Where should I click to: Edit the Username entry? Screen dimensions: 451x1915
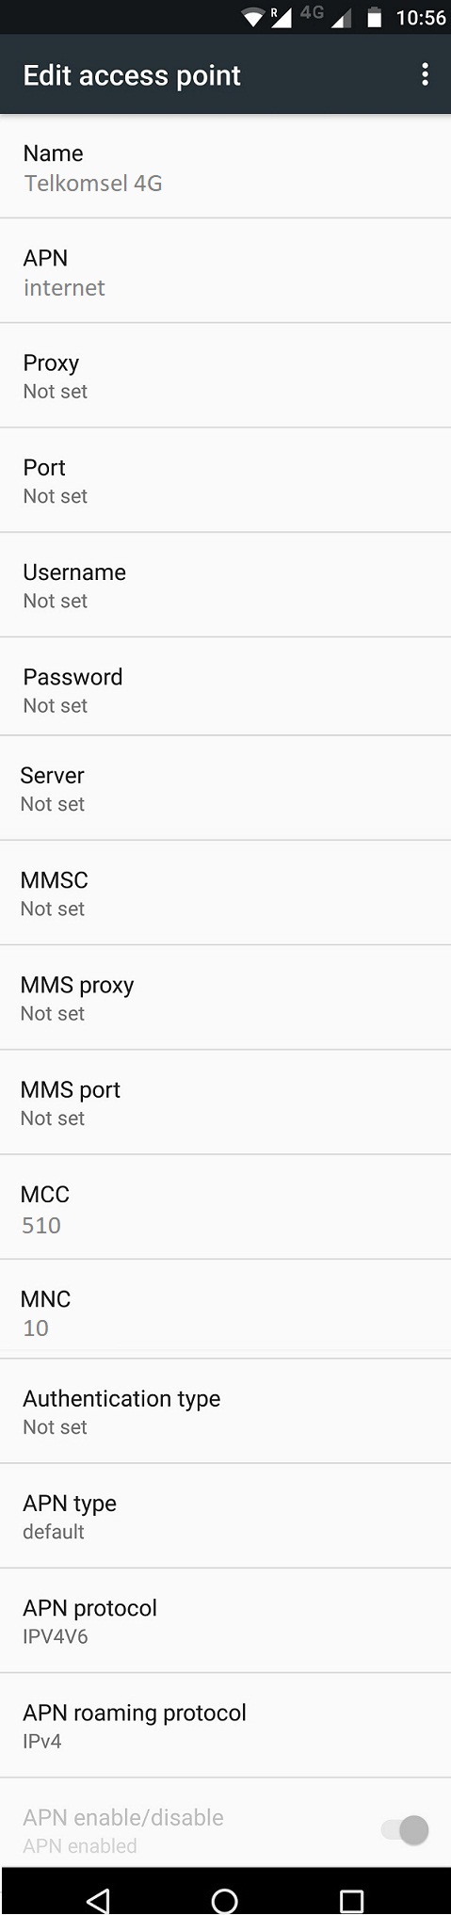pyautogui.click(x=225, y=585)
